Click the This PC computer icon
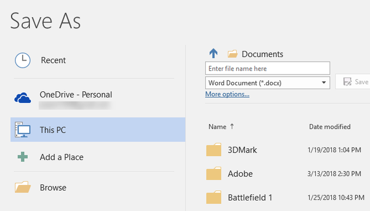Viewport: 370px width, 211px height. click(23, 130)
